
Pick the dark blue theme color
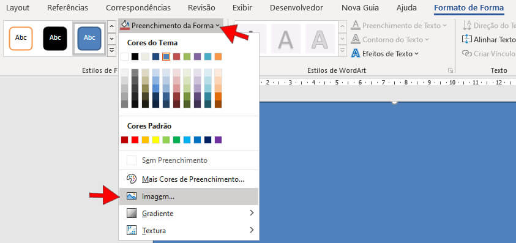pos(155,57)
